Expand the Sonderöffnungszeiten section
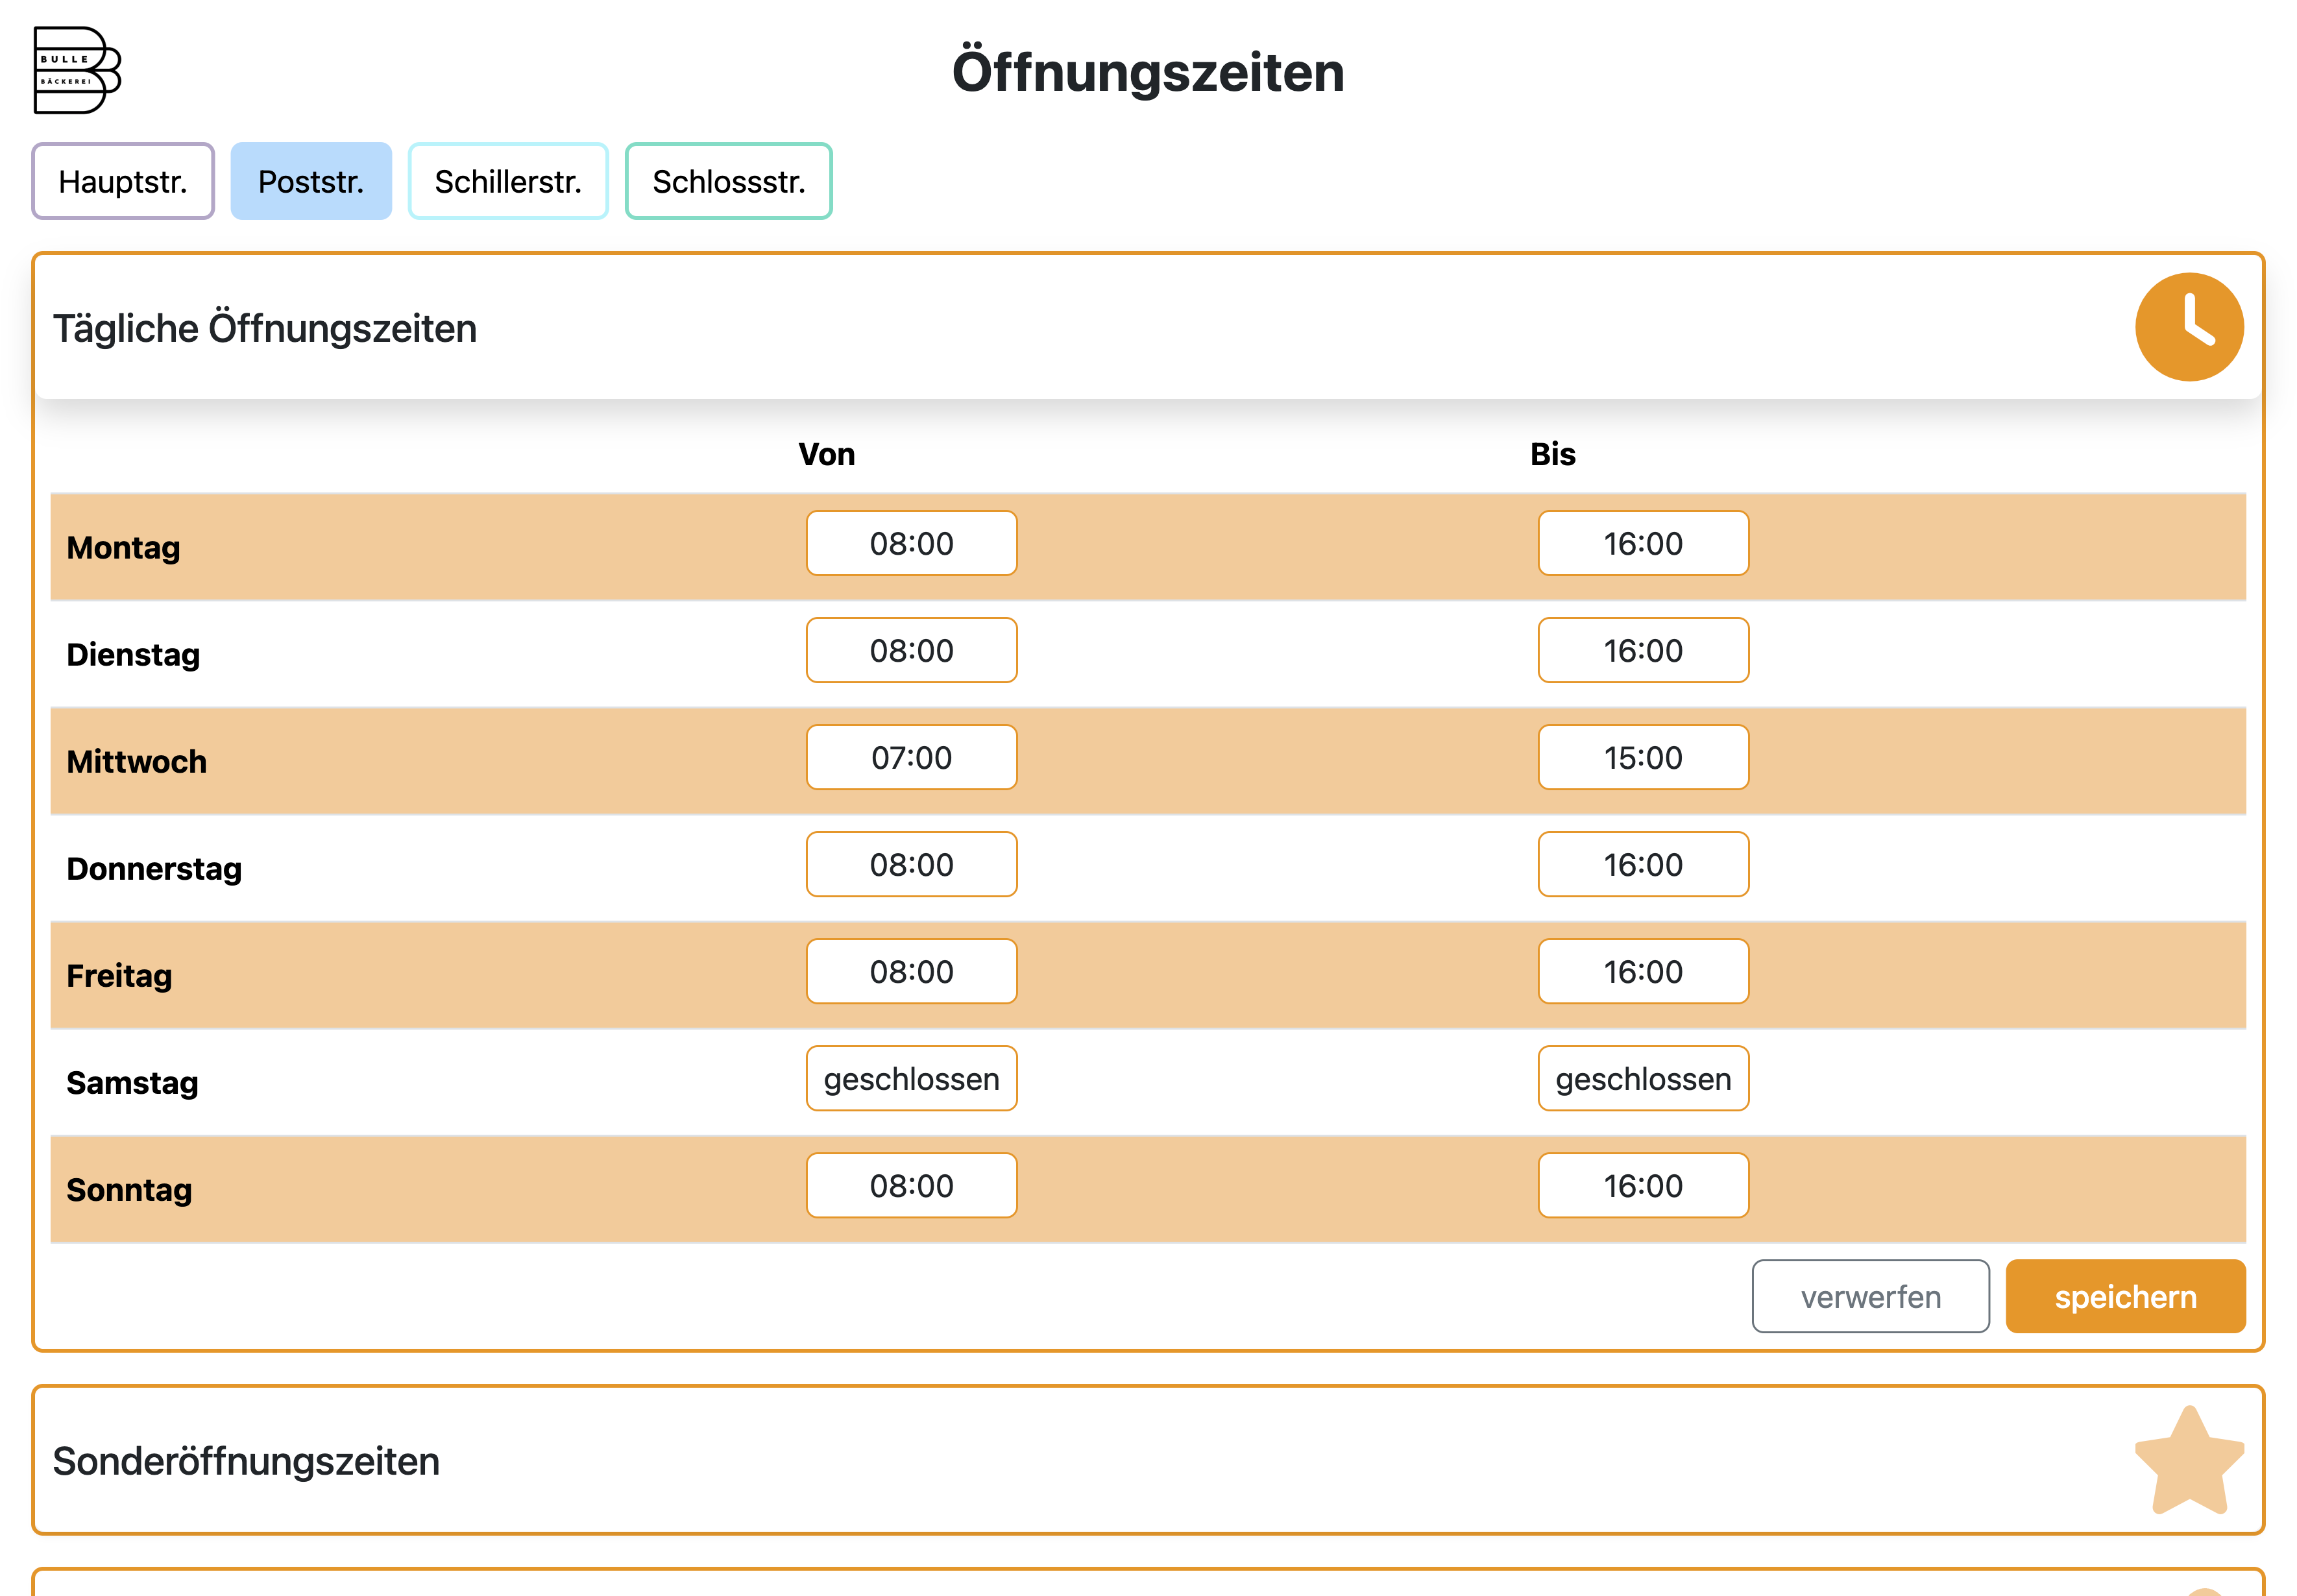This screenshot has height=1596, width=2297. coord(1148,1460)
